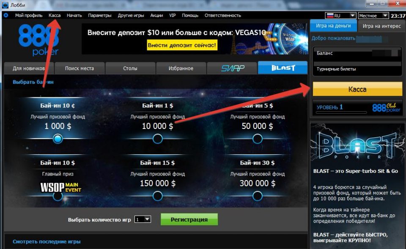Switch to the Столы tab
This screenshot has height=249, width=406.
point(130,68)
